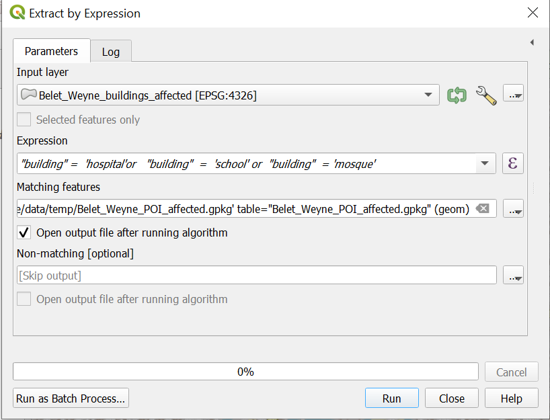Screen dimensions: 550x420
Task: Collapse the help panel arrow
Action: [532, 42]
